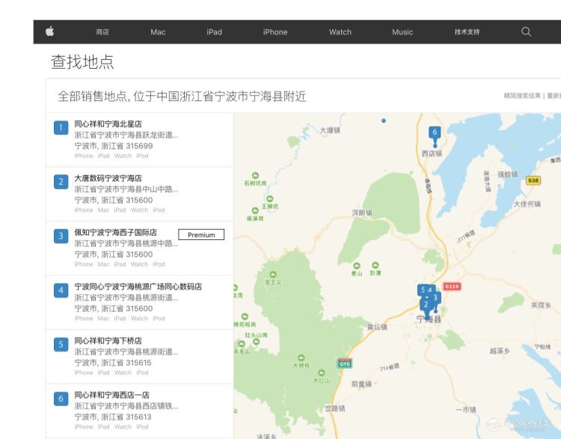Click the blue number 1 list badge
The image size is (561, 439).
tap(61, 128)
